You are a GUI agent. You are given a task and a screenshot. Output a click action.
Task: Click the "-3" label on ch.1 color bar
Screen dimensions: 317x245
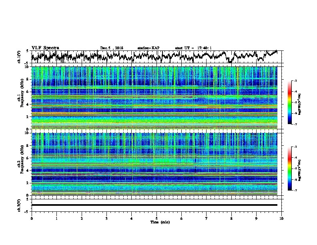295,80
